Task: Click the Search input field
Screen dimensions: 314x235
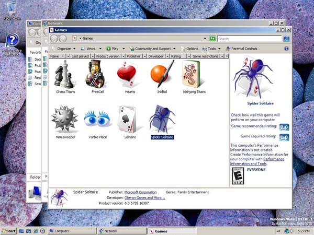Action: pyautogui.click(x=249, y=39)
